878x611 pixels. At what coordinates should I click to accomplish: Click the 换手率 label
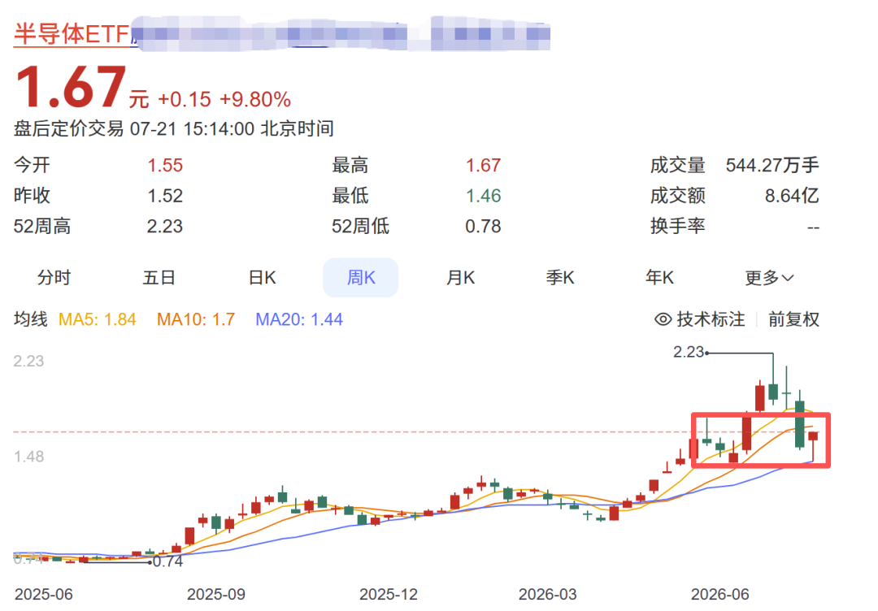pyautogui.click(x=677, y=226)
